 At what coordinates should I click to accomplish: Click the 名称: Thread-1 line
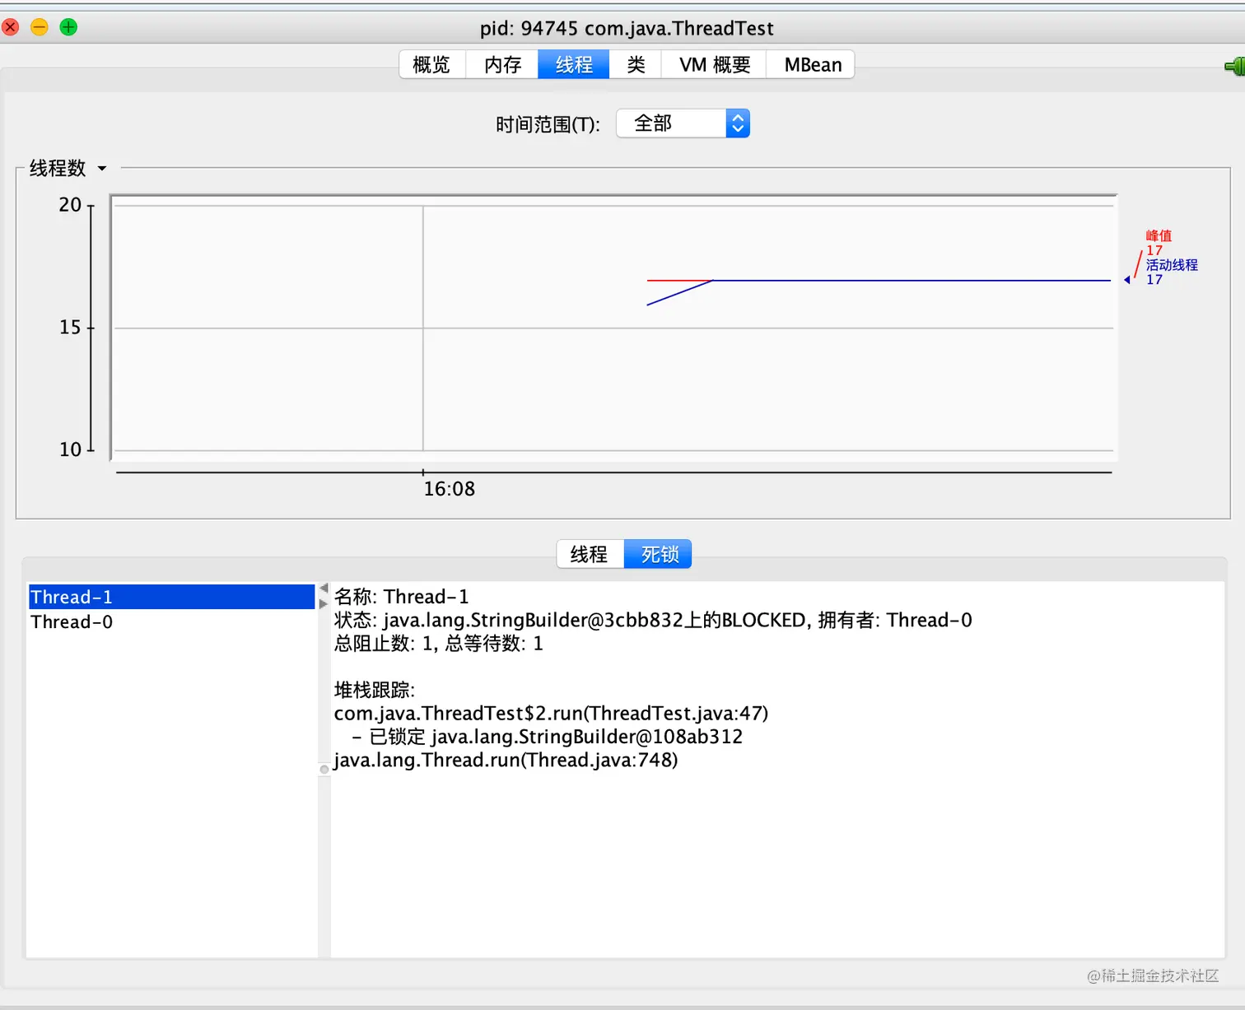point(401,597)
